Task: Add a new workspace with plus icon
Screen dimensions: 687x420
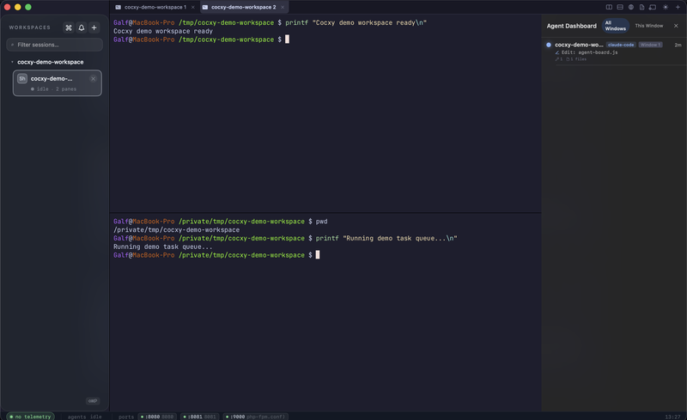Action: 94,27
